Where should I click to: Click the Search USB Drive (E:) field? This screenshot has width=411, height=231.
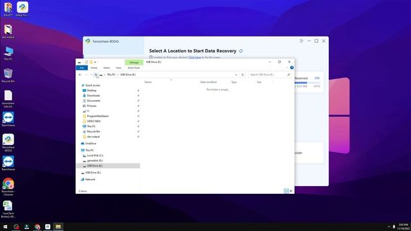tap(270, 74)
